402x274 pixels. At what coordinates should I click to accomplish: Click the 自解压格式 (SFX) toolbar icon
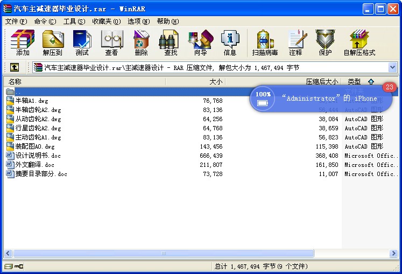[359, 43]
